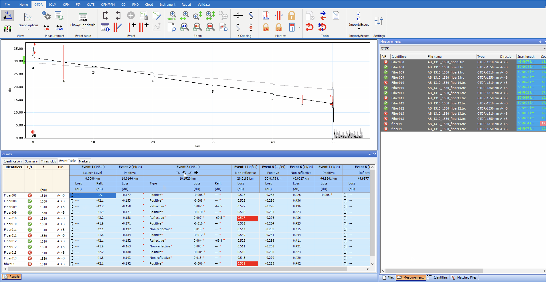Open the File menu

click(7, 4)
